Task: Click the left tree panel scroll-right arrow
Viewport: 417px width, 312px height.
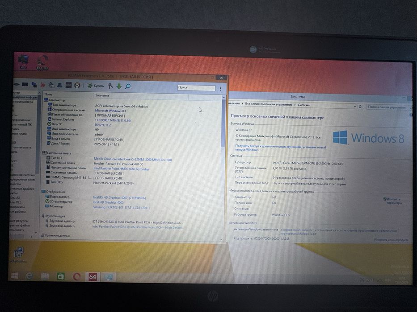Action: (x=31, y=236)
